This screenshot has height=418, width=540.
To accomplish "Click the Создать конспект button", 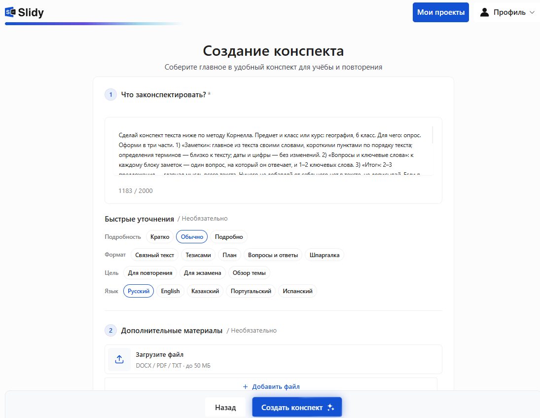I will click(x=297, y=407).
